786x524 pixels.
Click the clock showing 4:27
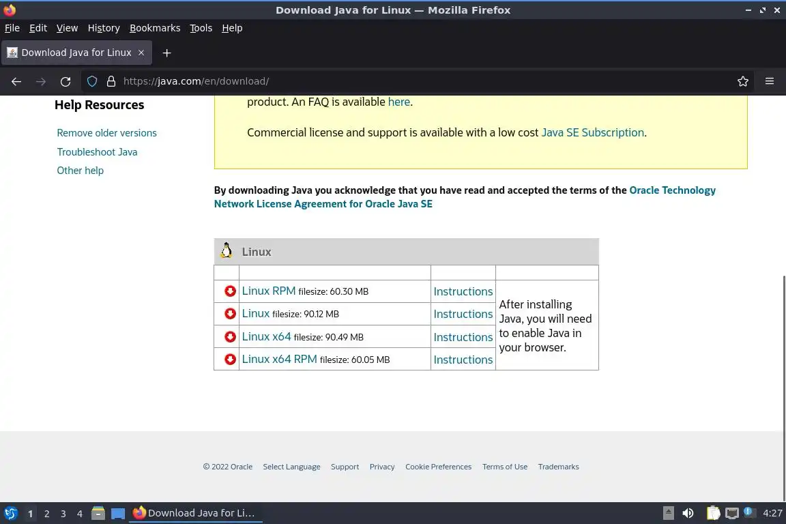click(772, 513)
